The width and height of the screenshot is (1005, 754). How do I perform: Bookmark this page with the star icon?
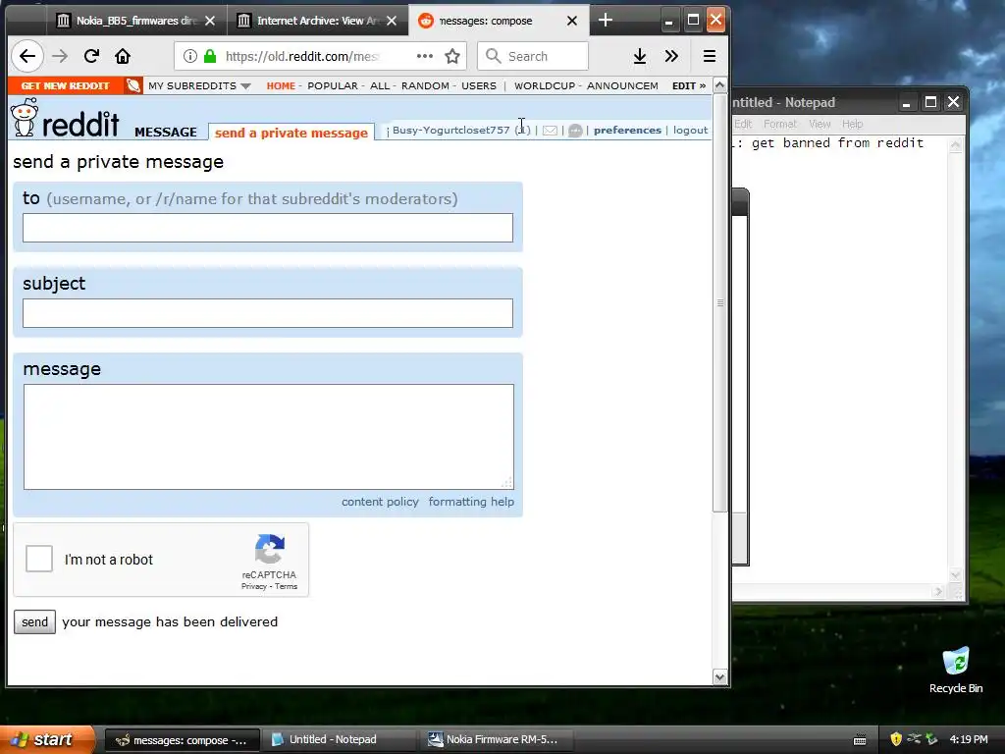point(452,56)
